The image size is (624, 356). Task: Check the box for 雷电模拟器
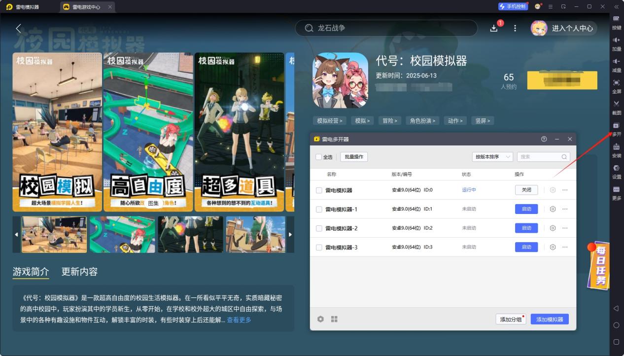[x=319, y=190]
